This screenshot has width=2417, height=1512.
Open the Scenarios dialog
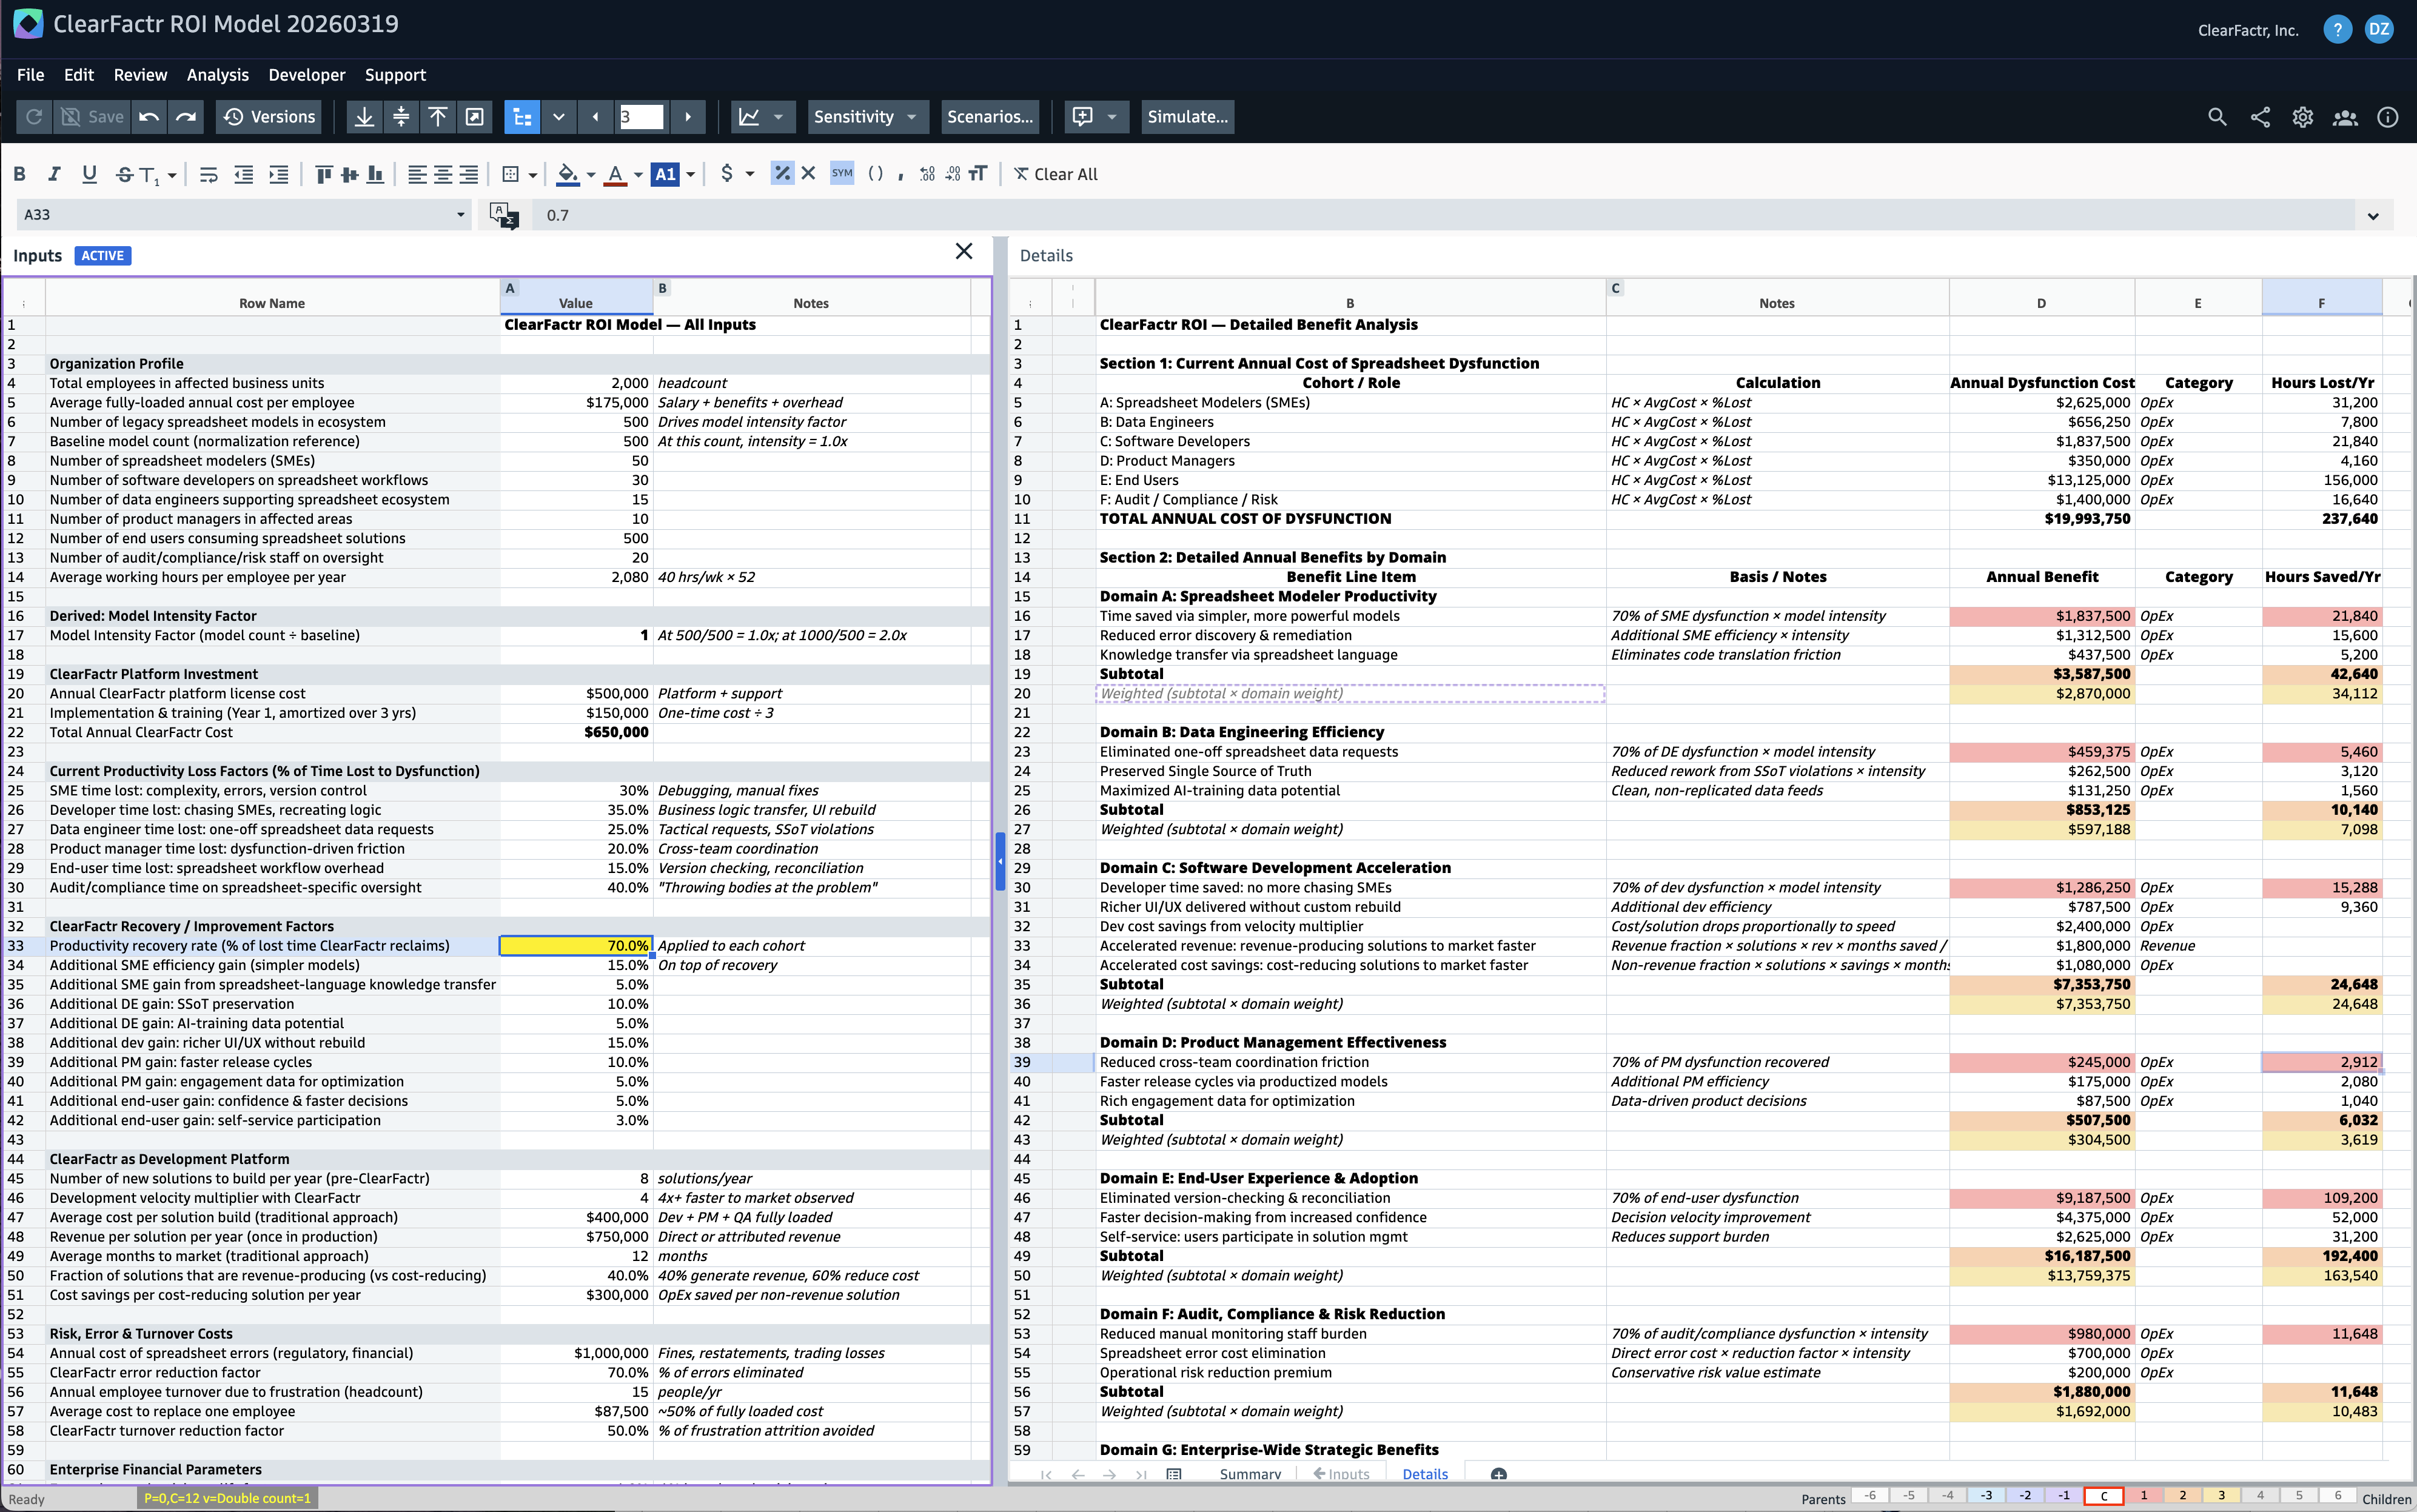click(x=989, y=117)
